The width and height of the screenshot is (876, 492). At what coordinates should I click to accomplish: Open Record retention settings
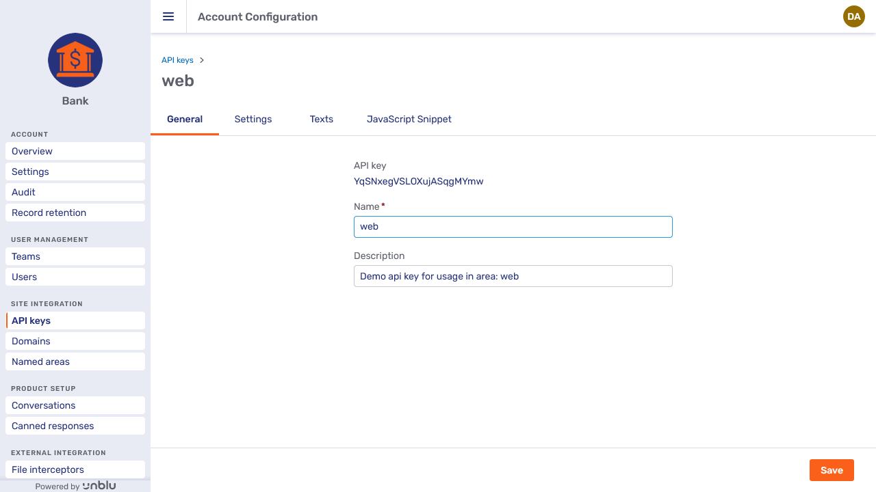[x=75, y=213]
